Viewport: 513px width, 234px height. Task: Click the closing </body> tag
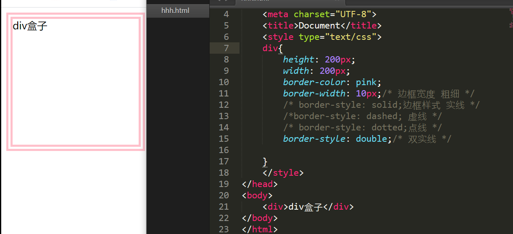click(x=260, y=218)
